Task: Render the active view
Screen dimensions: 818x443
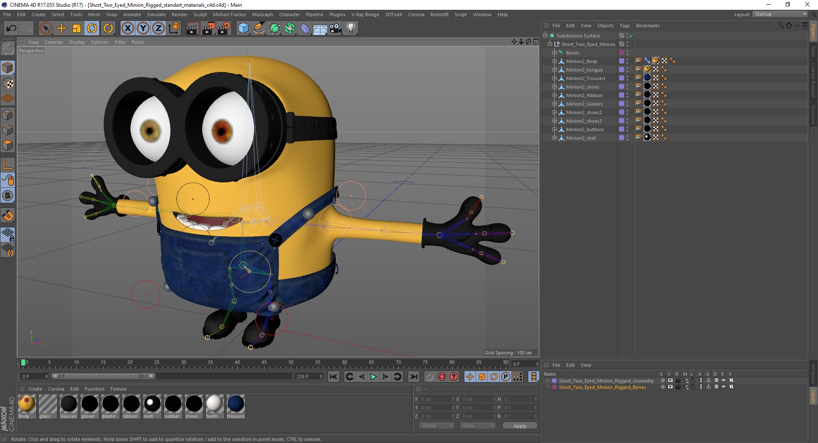Action: point(193,29)
